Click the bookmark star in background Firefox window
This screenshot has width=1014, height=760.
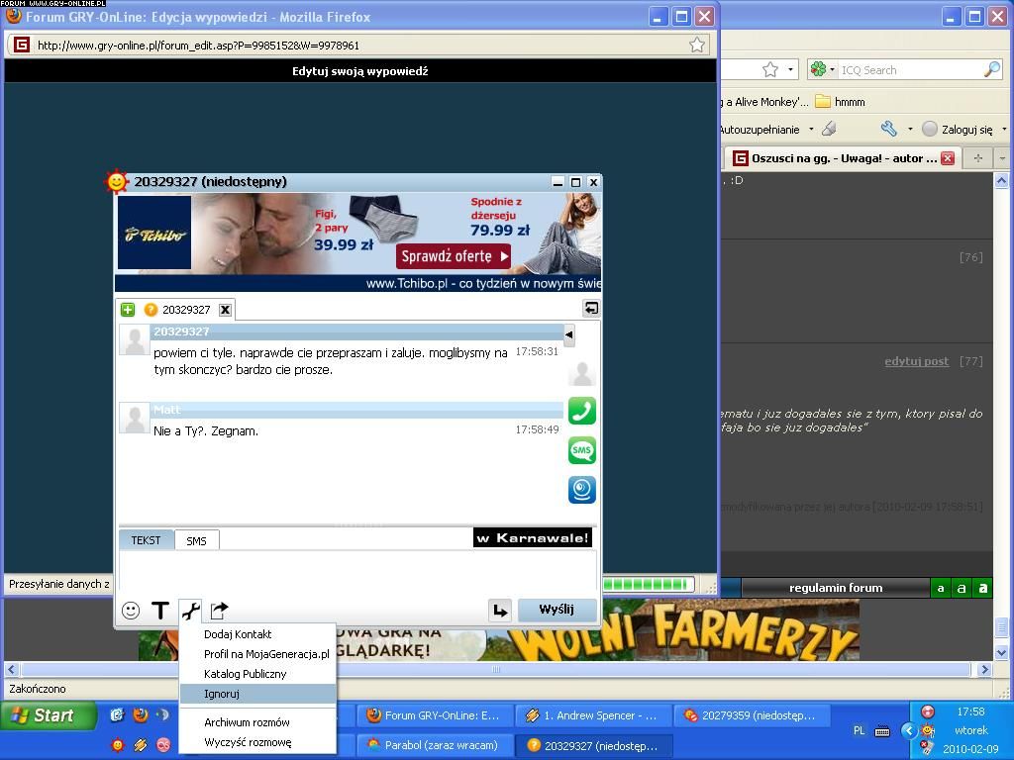coord(770,69)
